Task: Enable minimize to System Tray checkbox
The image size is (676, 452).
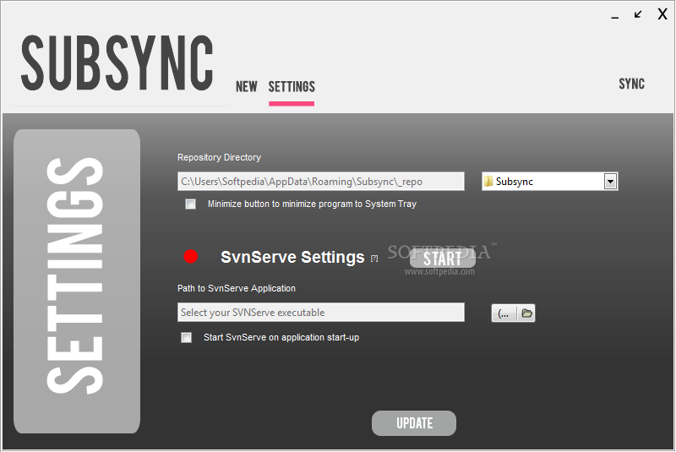Action: (190, 204)
